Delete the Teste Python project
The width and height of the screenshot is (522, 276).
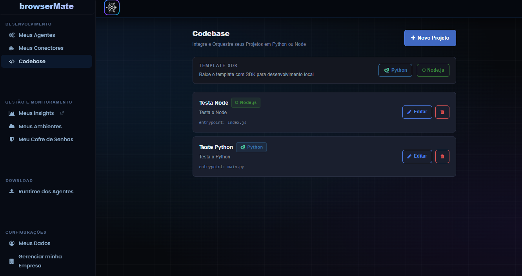click(x=442, y=156)
